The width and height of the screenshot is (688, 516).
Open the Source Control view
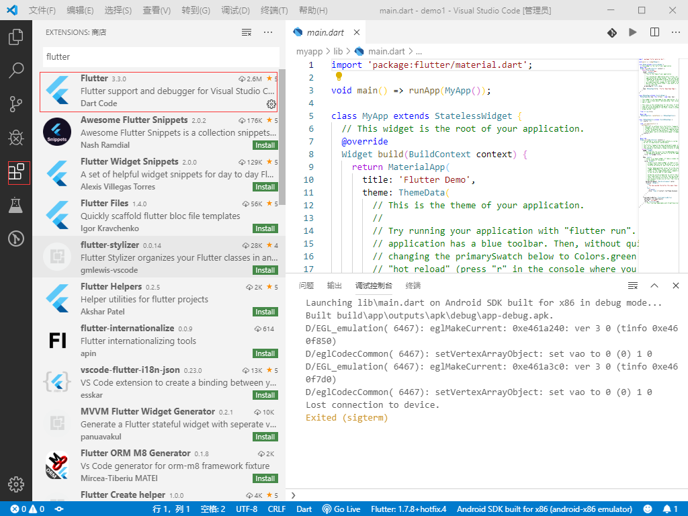point(16,103)
